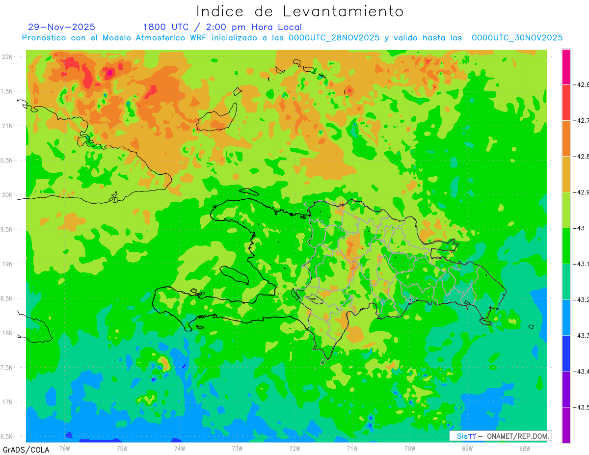The image size is (589, 455).
Task: Click the "76W" longitude label
Action: [64, 449]
